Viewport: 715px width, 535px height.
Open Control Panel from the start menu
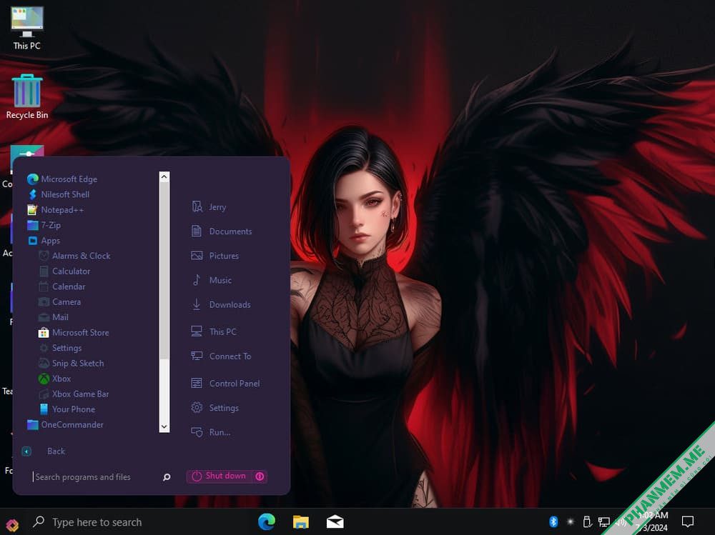(x=225, y=384)
